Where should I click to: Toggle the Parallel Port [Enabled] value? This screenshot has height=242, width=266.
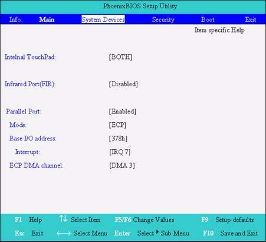(x=123, y=112)
